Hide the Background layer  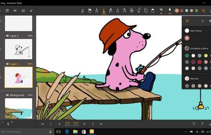[8, 95]
